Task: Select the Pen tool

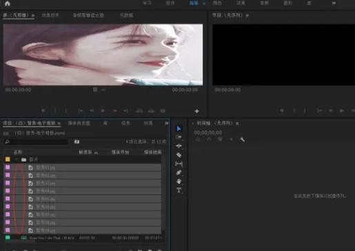Action: 179,172
